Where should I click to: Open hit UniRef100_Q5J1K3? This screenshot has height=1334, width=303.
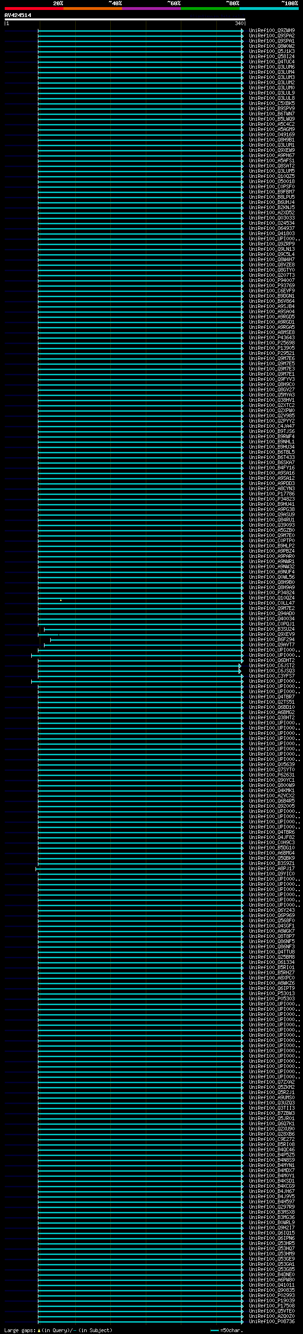point(272,51)
